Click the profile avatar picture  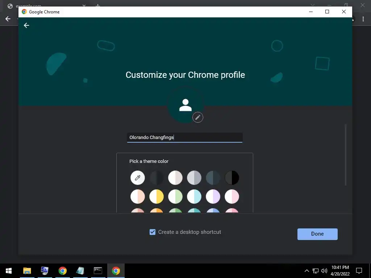coord(185,105)
